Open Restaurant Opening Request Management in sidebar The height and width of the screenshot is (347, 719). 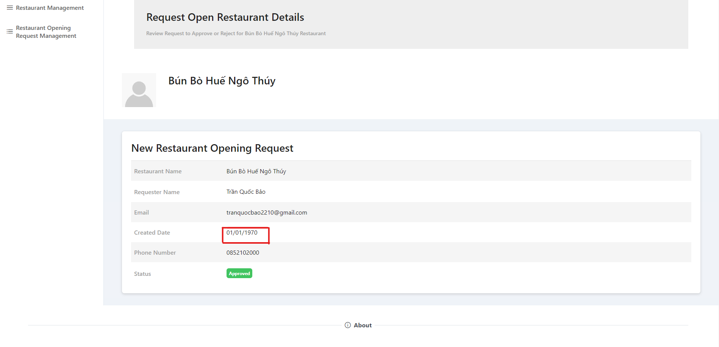click(46, 31)
